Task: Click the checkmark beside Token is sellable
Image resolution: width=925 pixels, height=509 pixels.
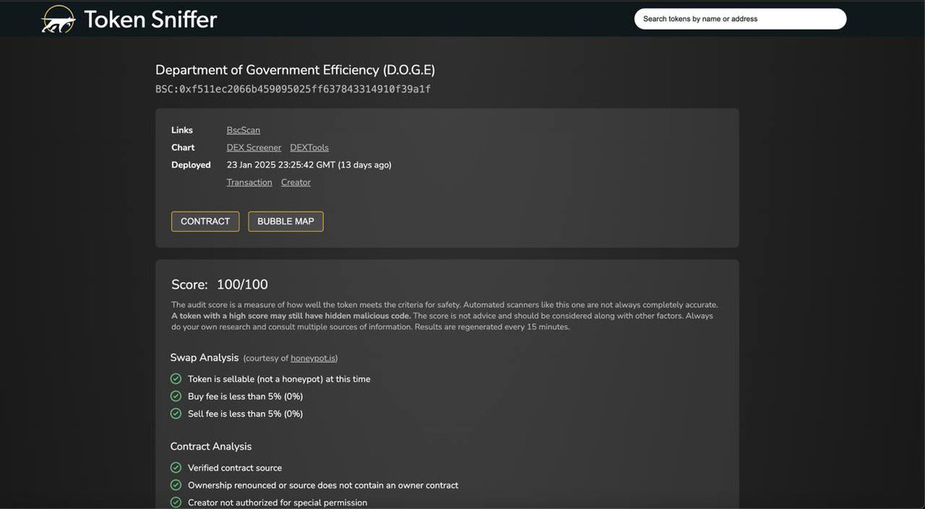Action: 176,379
